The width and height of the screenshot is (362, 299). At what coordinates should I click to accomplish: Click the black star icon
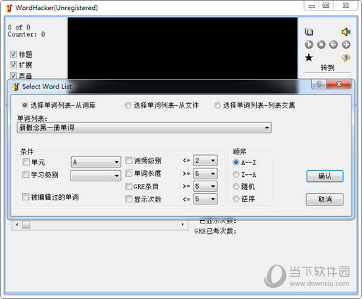coord(309,58)
